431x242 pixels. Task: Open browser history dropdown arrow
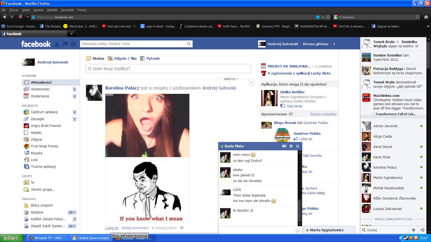coord(27,17)
